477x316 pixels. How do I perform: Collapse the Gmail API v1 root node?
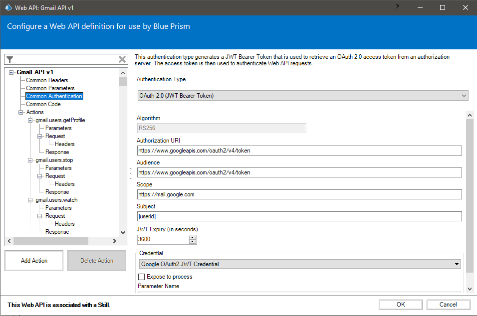pyautogui.click(x=11, y=72)
